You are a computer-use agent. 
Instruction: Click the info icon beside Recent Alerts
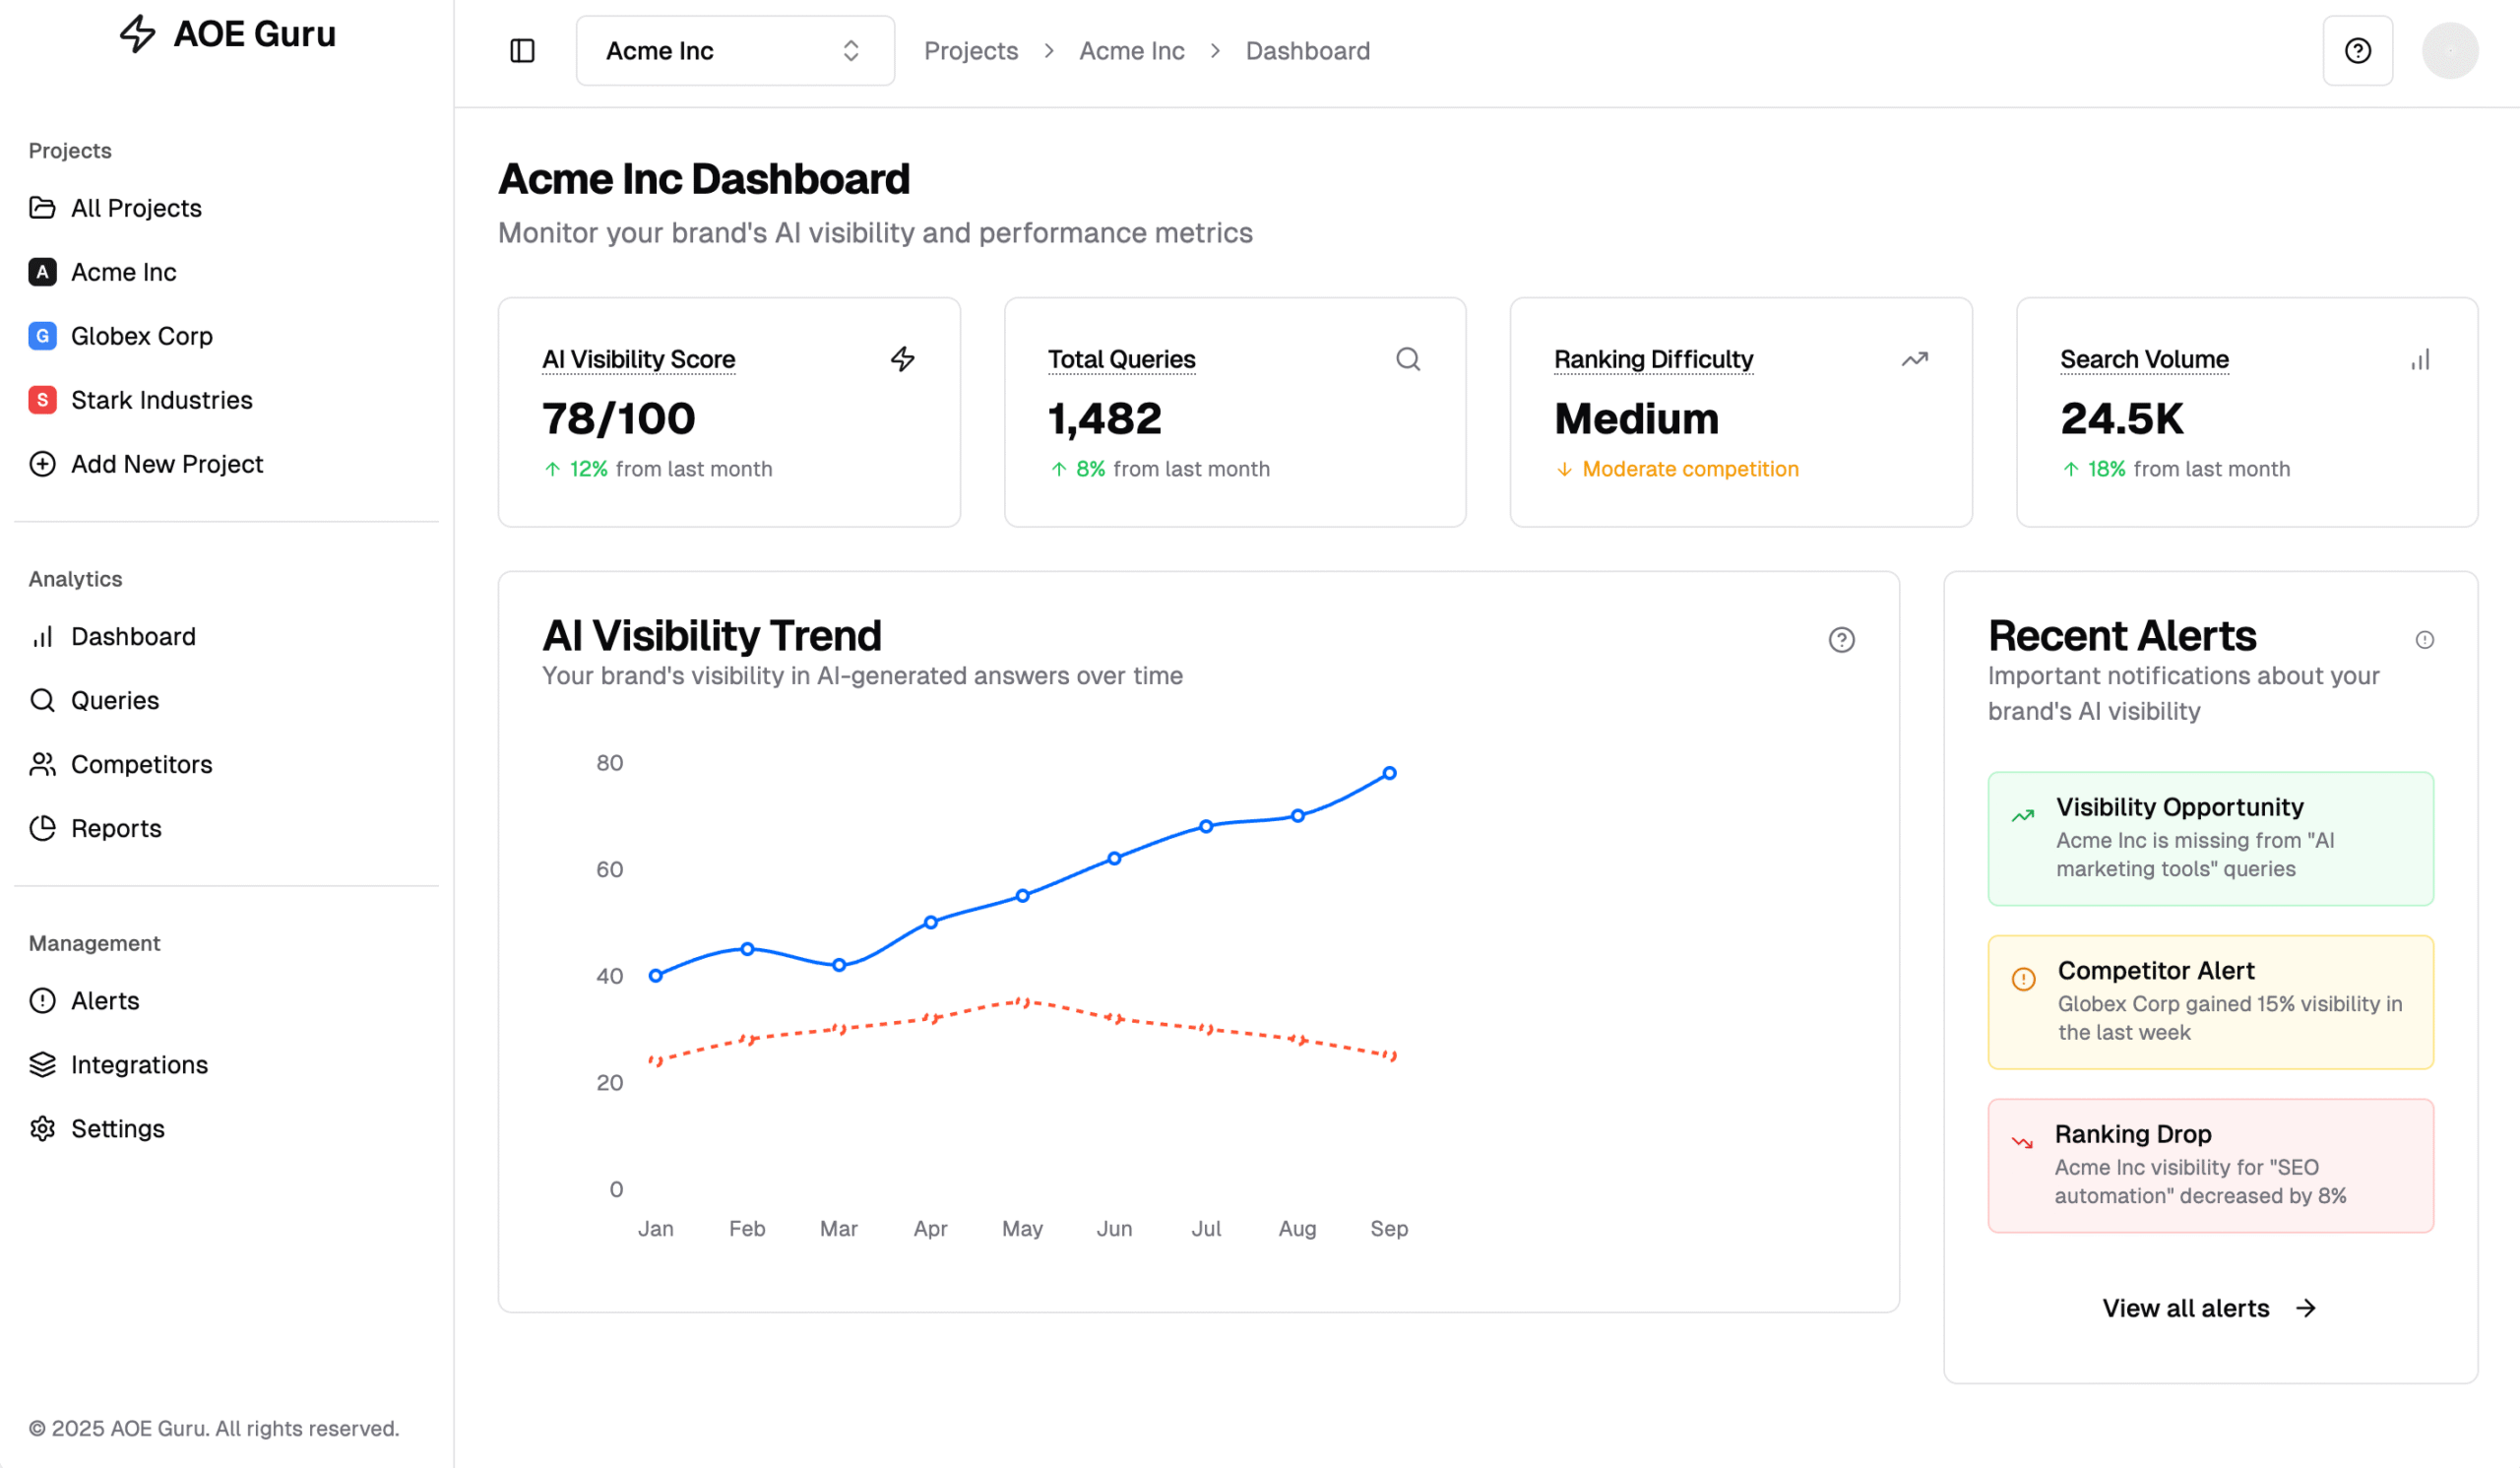pos(2424,640)
